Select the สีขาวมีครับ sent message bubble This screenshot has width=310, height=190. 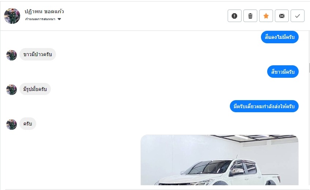click(283, 72)
